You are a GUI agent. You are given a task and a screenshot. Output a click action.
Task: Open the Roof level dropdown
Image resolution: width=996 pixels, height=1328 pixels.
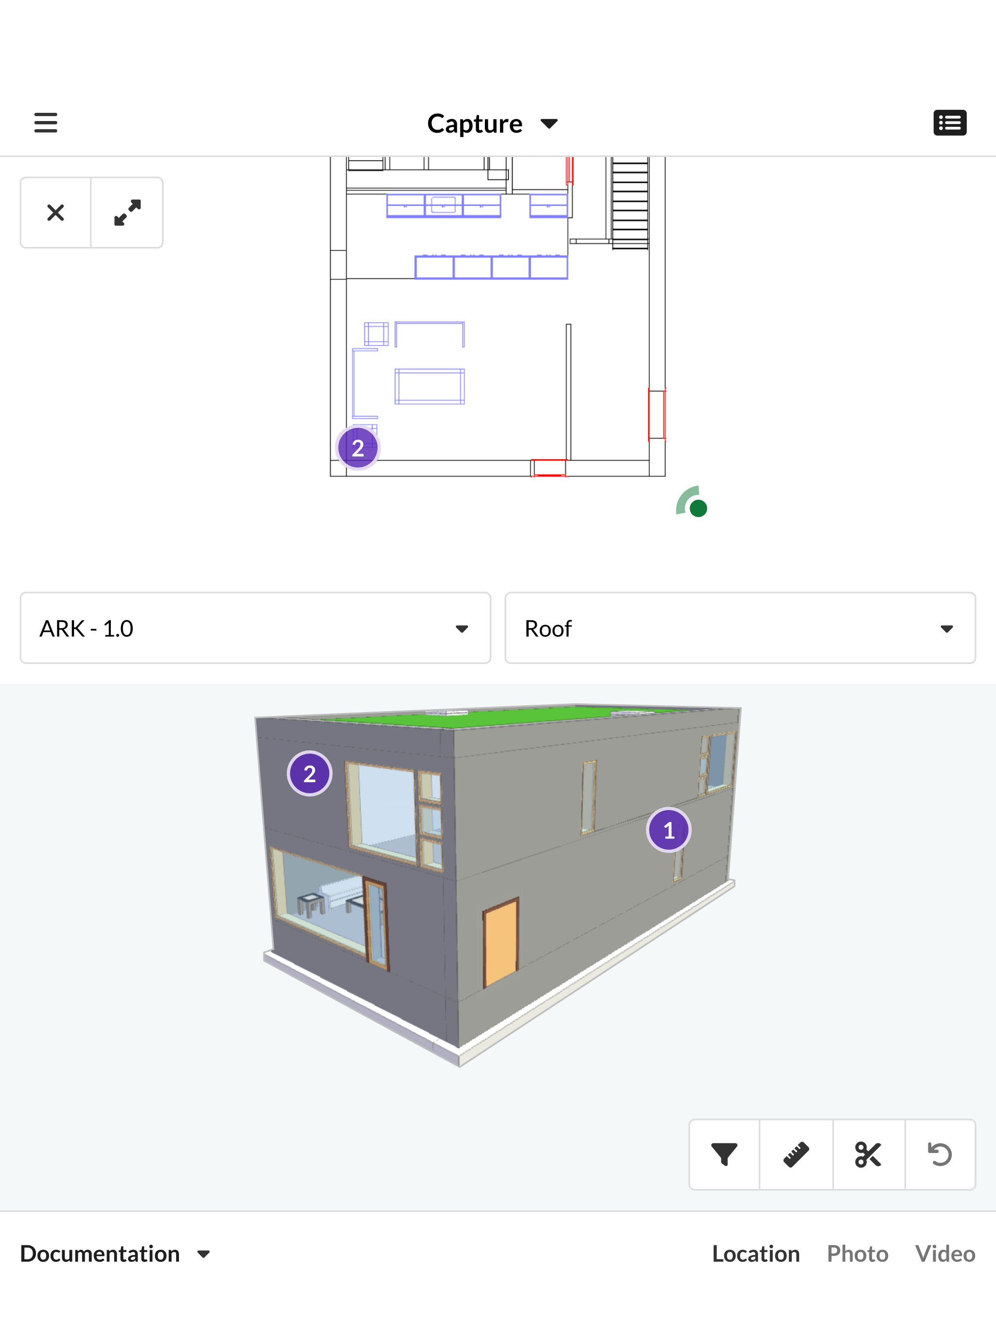pos(740,628)
